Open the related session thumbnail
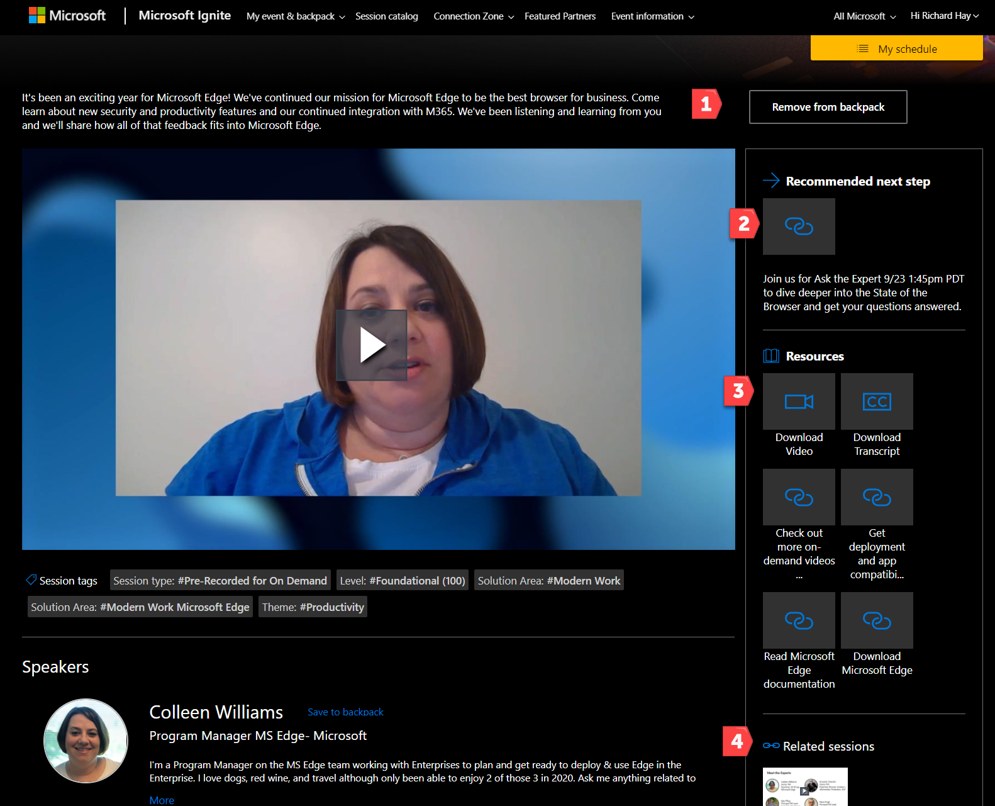The width and height of the screenshot is (995, 806). tap(804, 786)
